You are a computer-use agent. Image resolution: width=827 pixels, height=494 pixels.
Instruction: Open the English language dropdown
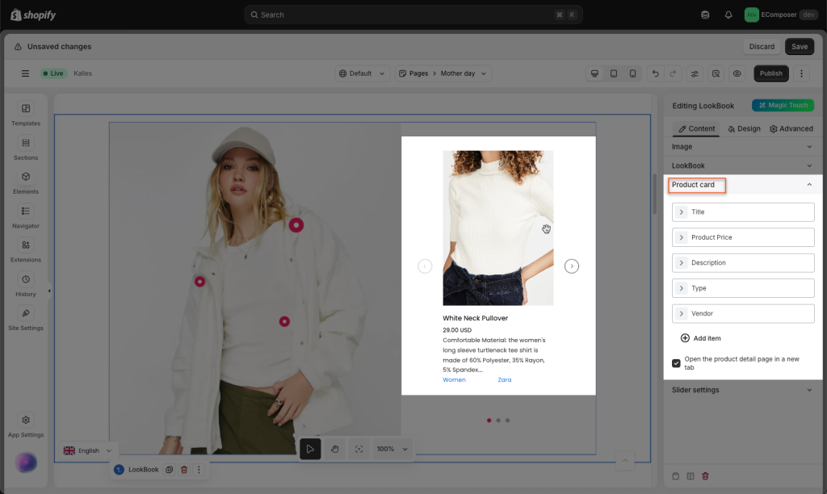tap(88, 450)
